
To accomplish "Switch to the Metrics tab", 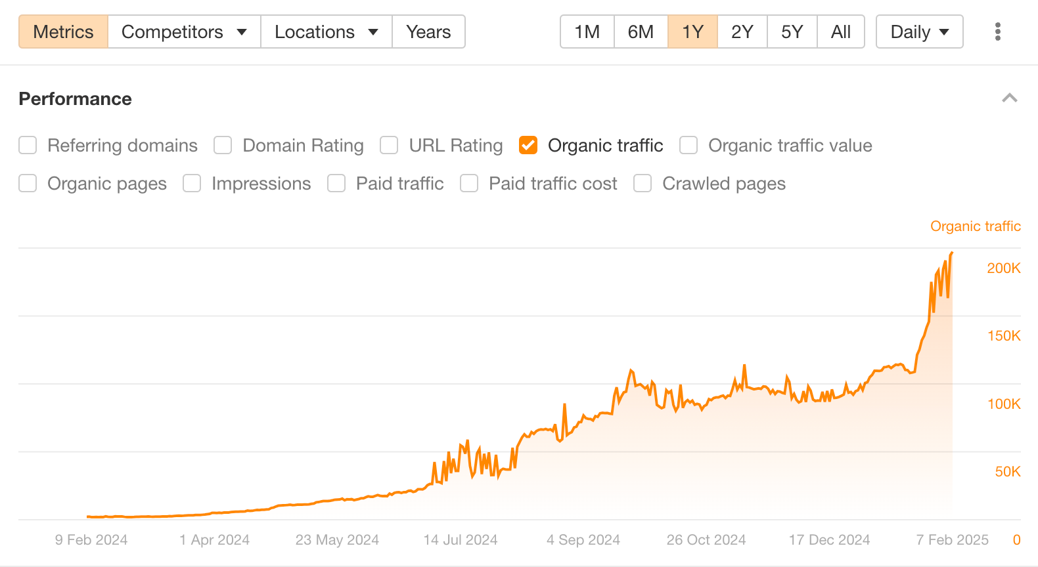I will (63, 31).
